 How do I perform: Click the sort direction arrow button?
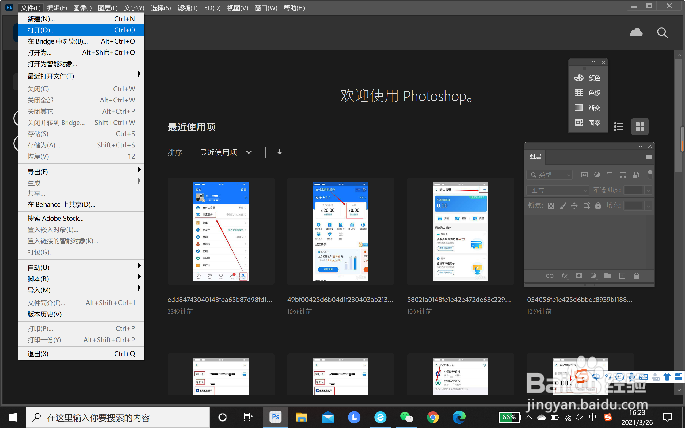coord(279,152)
